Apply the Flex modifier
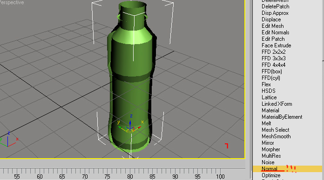The height and width of the screenshot is (180, 324). (x=266, y=84)
